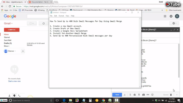Minimize the Gmail compose window
183x103 pixels.
click(171, 30)
